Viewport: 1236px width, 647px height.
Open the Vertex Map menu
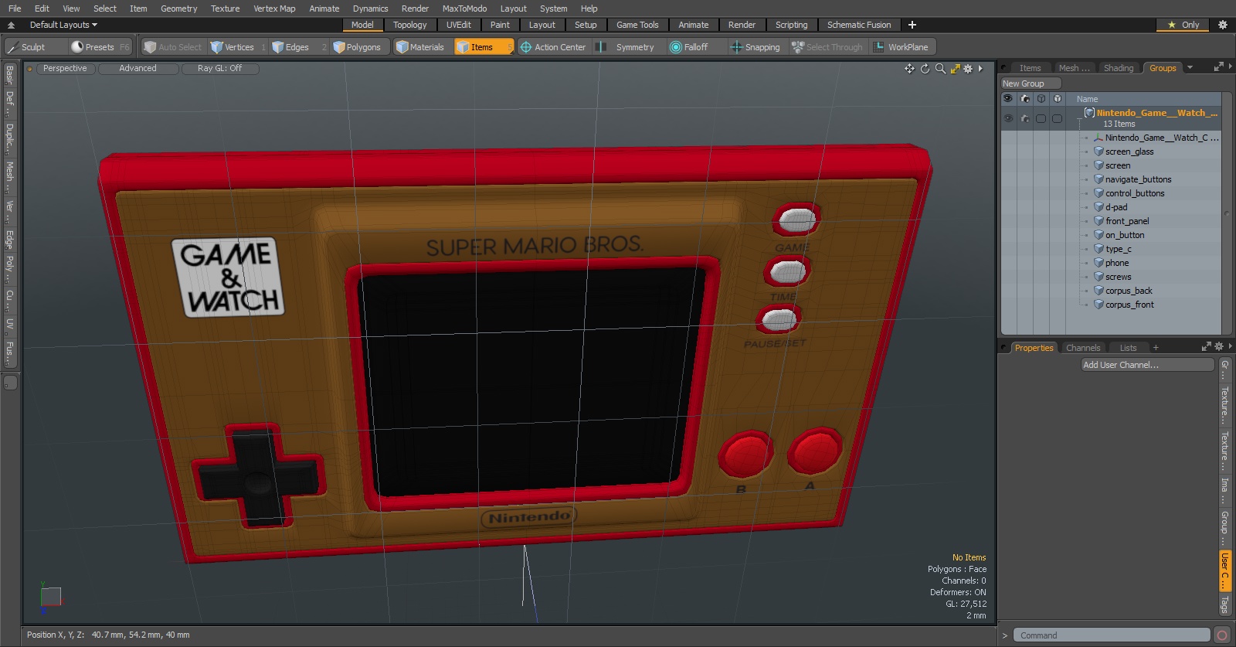(274, 9)
